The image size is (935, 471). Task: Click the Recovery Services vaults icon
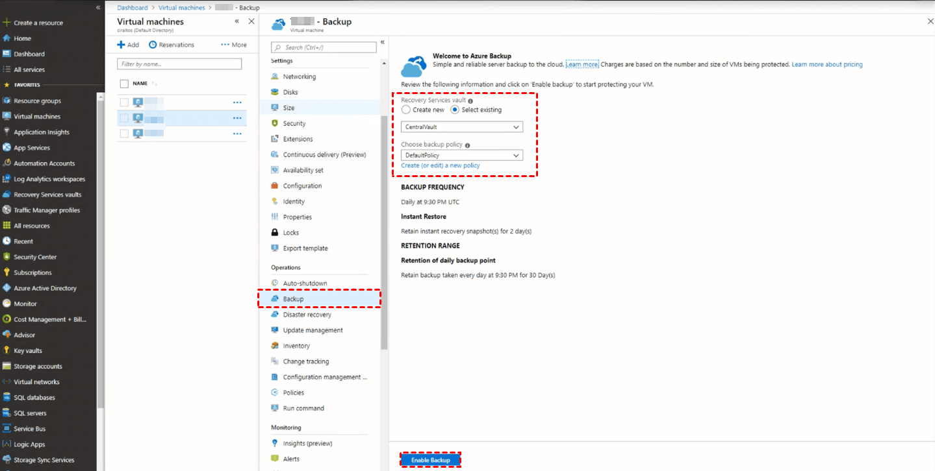[6, 194]
